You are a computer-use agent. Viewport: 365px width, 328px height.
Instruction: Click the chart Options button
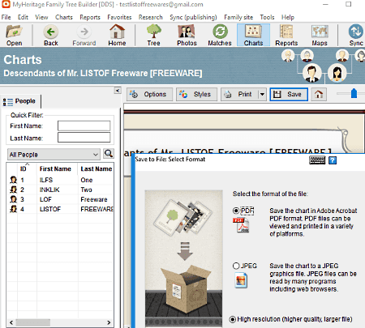149,94
